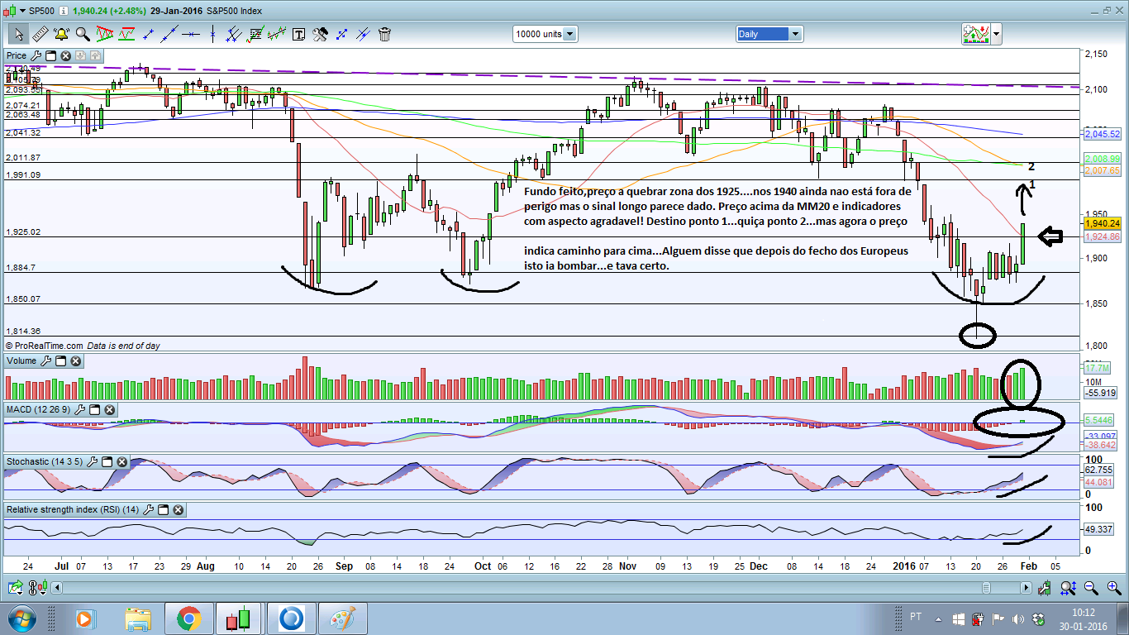Select the vertical line tool
Screen dimensions: 1129x635
point(212,34)
